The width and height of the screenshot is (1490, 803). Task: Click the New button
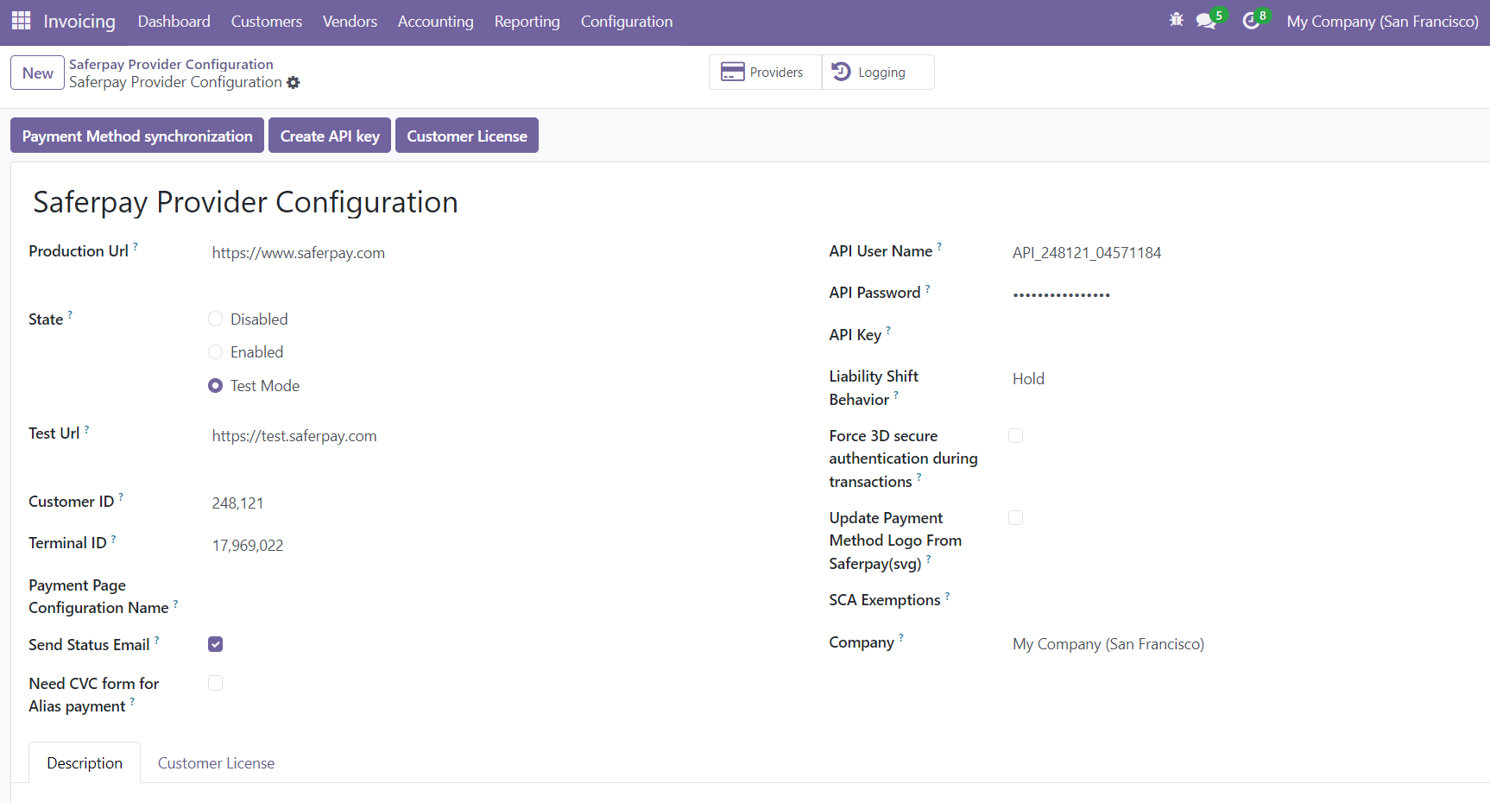(x=37, y=73)
